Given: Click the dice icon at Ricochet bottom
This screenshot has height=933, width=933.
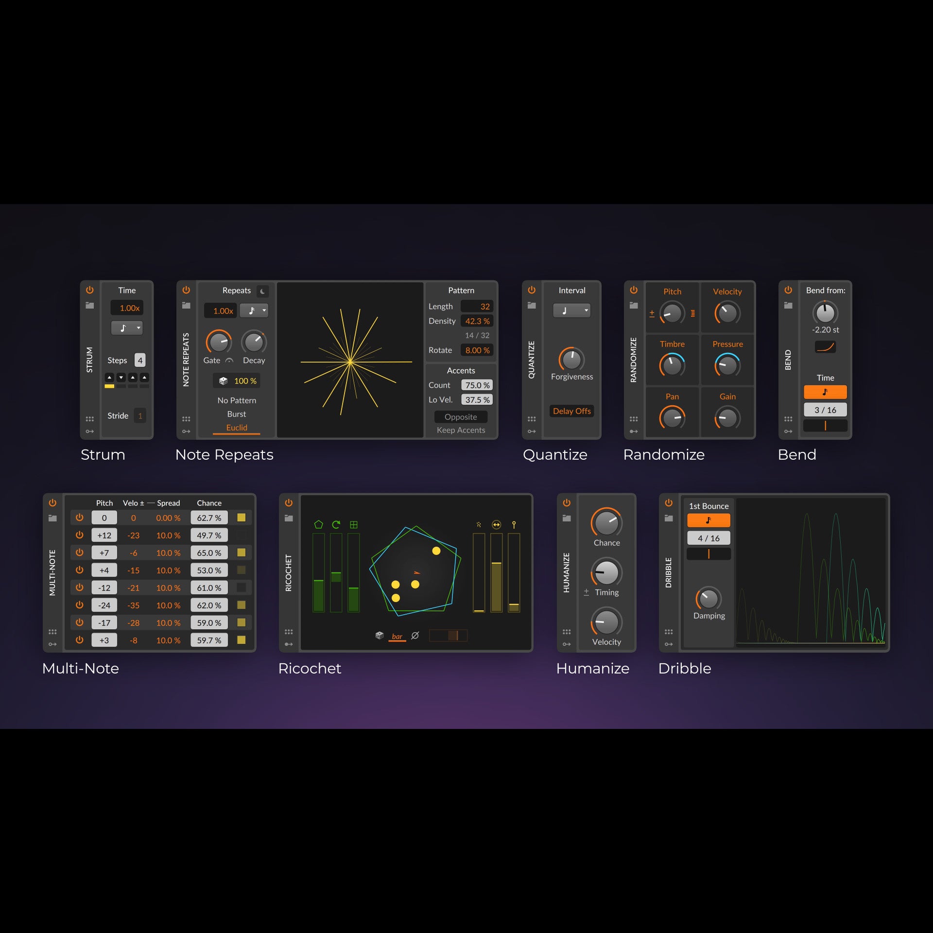Looking at the screenshot, I should pos(380,636).
